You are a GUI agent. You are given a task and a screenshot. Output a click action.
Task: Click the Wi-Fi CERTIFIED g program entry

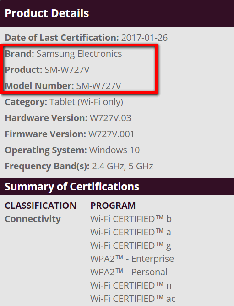click(x=131, y=245)
